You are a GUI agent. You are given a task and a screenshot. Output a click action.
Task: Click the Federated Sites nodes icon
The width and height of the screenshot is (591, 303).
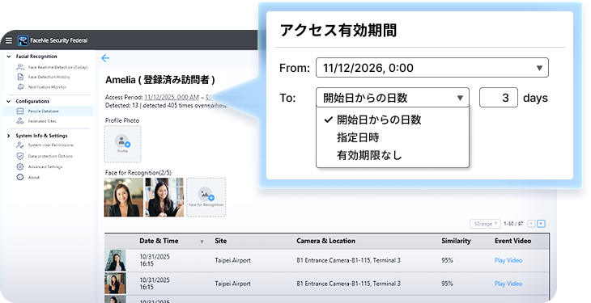(x=20, y=121)
